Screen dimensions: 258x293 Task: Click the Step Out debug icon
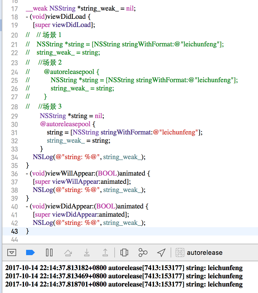(x=105, y=252)
